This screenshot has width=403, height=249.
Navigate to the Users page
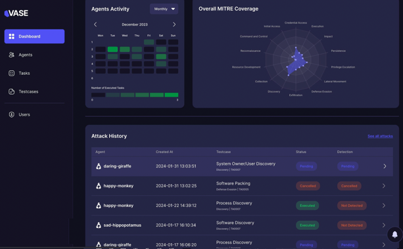[24, 114]
